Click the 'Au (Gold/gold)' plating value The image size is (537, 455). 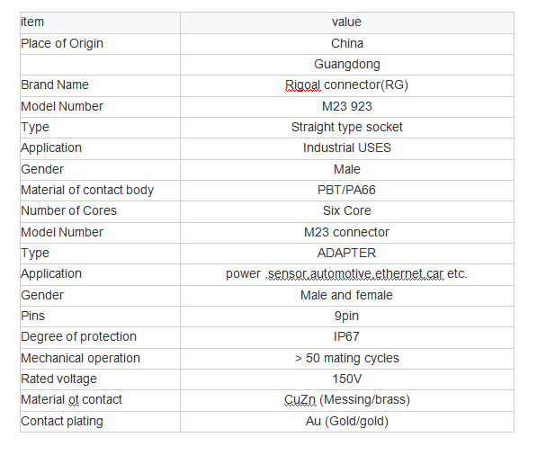point(347,422)
